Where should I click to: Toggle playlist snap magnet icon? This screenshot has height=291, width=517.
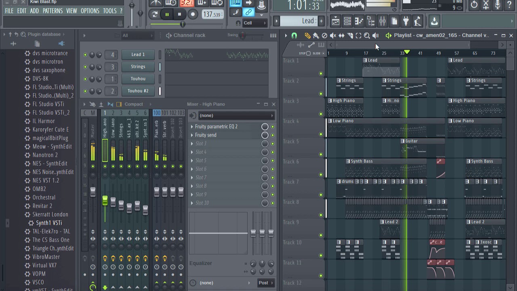pos(294,36)
